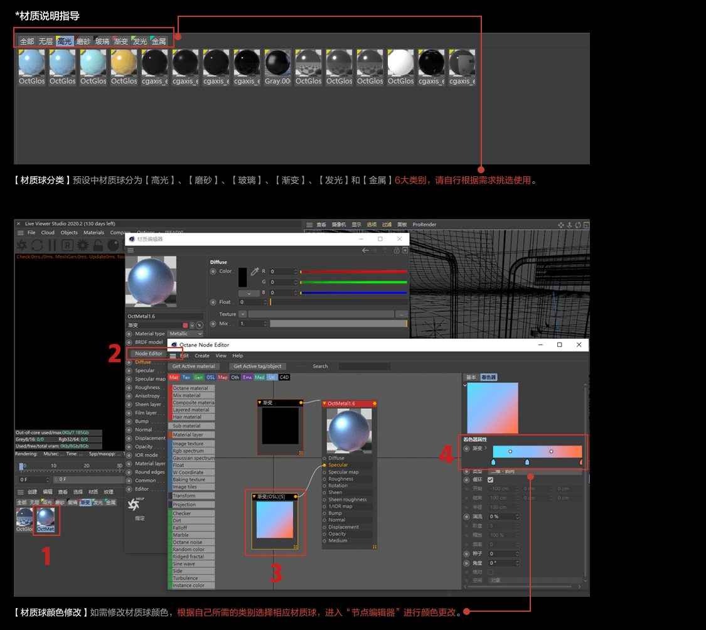The height and width of the screenshot is (630, 706).
Task: Toggle the 循环 checkbox in shader properties
Action: click(490, 479)
